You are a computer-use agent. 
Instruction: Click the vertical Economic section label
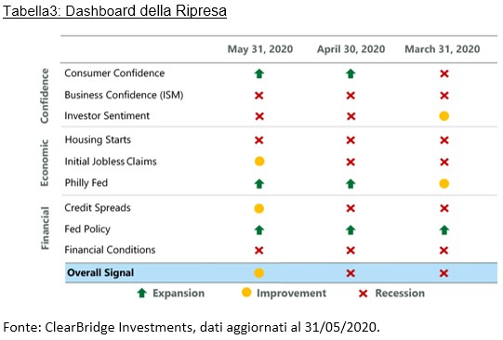click(x=45, y=163)
